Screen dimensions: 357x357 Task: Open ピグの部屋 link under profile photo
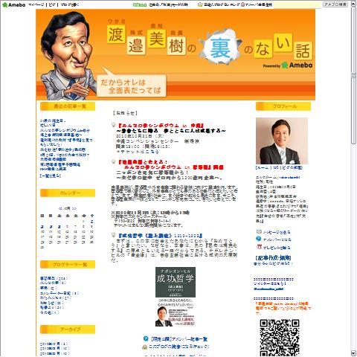(x=292, y=167)
